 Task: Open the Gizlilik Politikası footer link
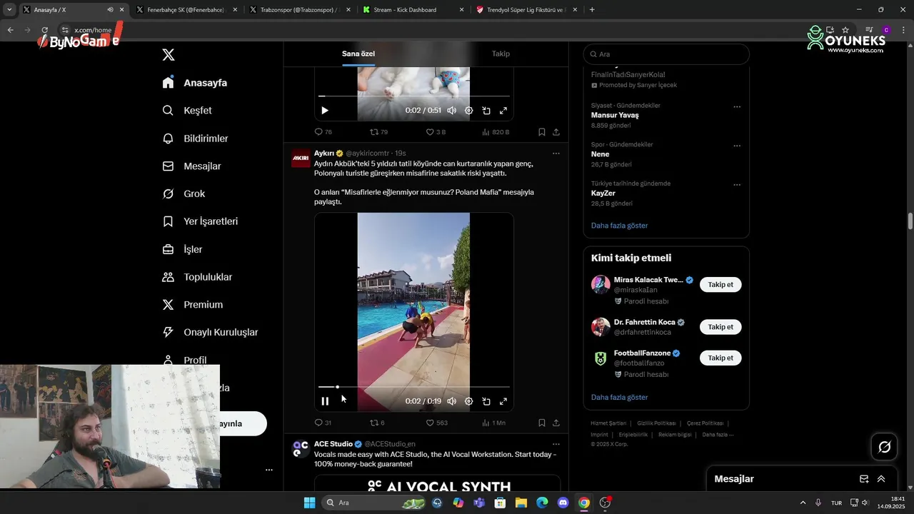656,423
